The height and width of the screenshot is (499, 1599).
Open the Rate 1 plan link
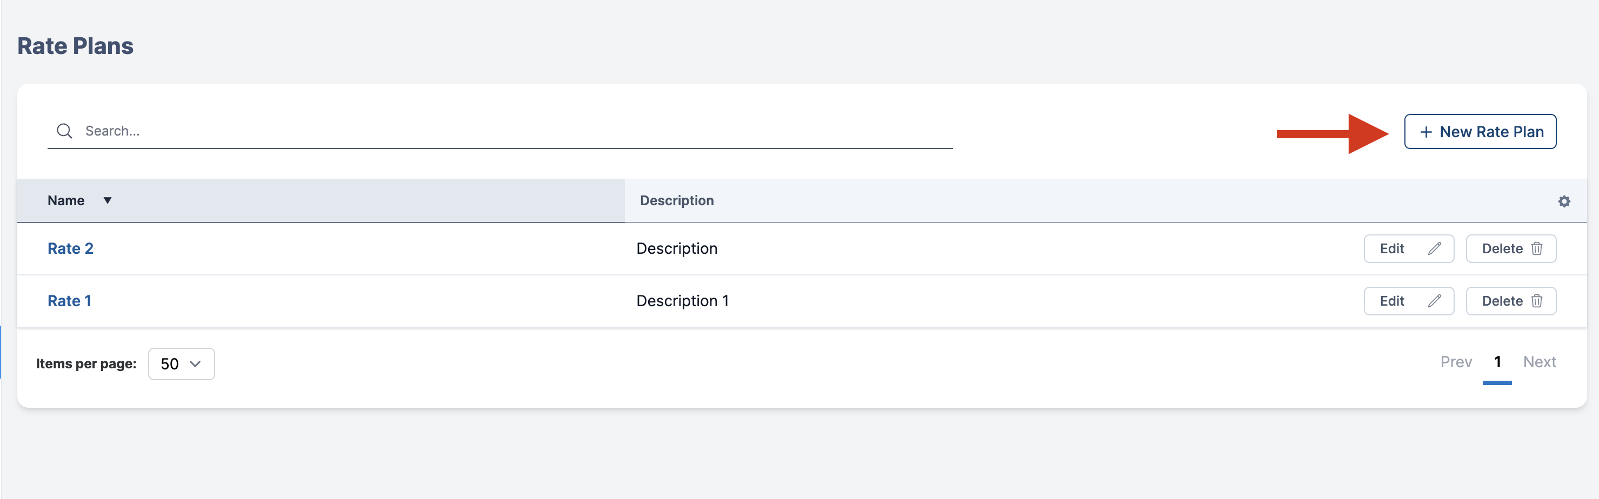coord(70,301)
